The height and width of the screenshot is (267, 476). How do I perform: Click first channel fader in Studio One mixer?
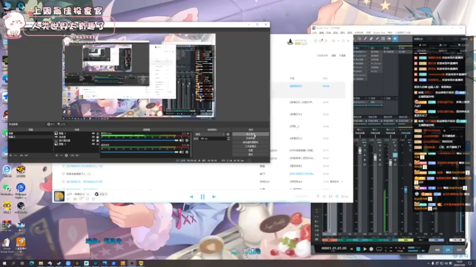(x=360, y=151)
